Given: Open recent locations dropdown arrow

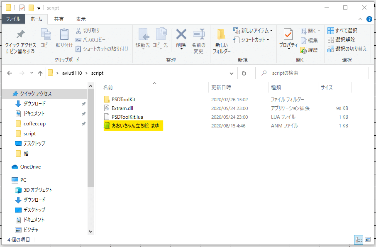Looking at the screenshot, I should (x=32, y=73).
